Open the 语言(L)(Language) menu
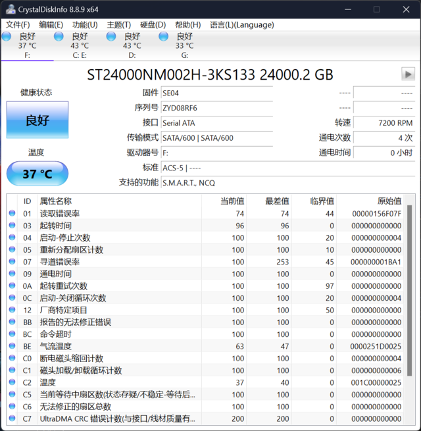The image size is (421, 431). coord(242,25)
